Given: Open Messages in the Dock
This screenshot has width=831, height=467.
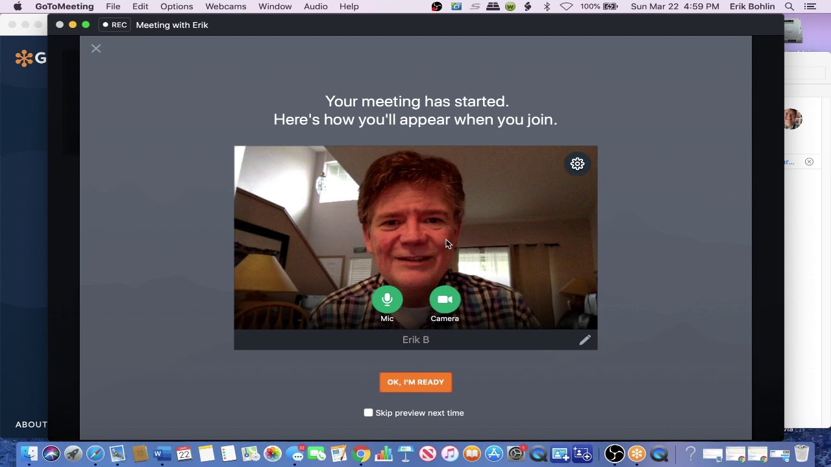Looking at the screenshot, I should [295, 454].
